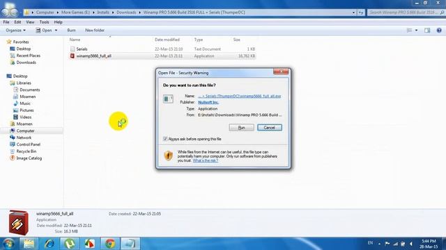The image size is (446, 250).
Task: Open the Help question mark icon
Action: 439,31
